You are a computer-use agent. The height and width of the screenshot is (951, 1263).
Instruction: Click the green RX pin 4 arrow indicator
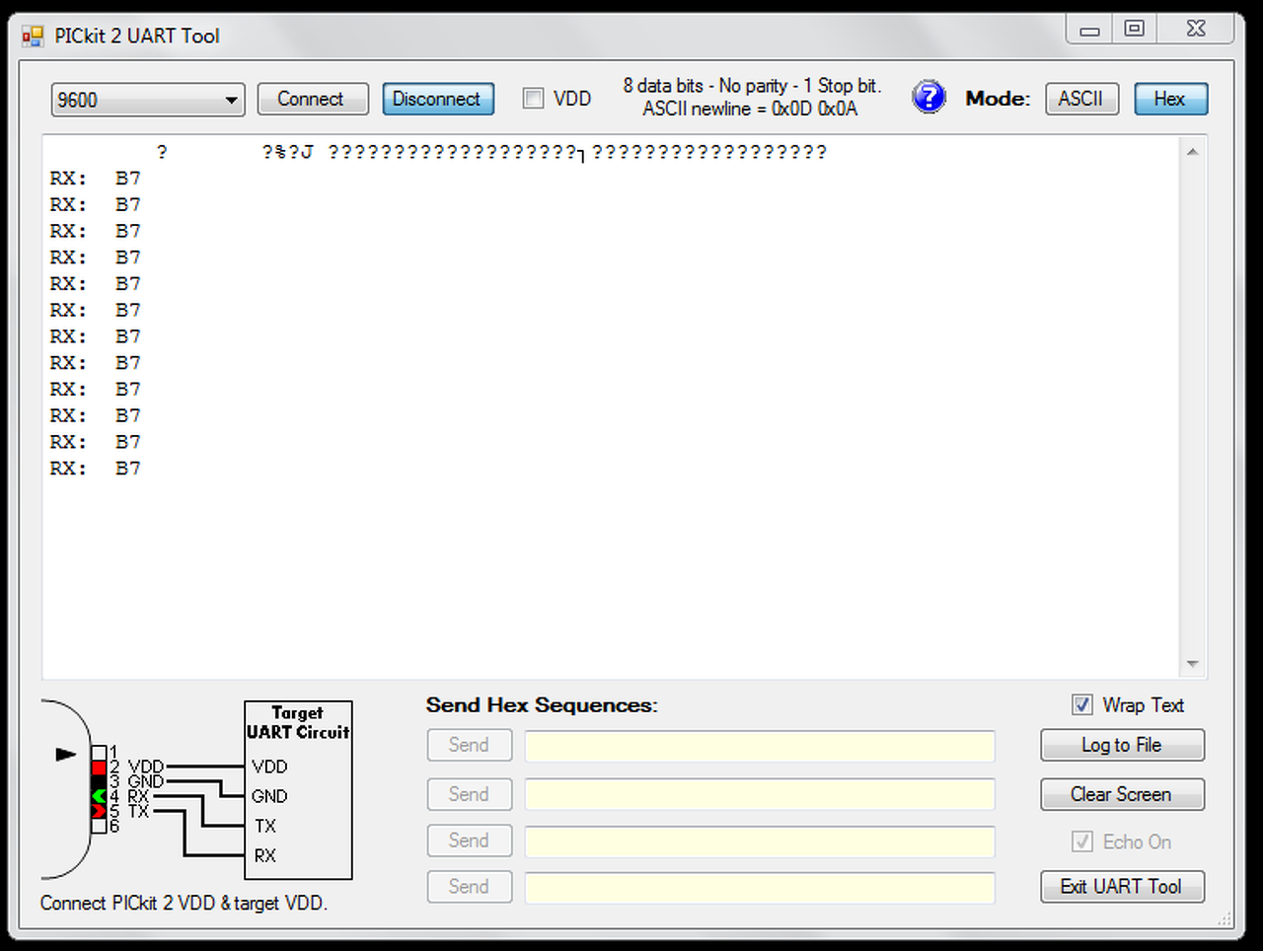(x=99, y=796)
